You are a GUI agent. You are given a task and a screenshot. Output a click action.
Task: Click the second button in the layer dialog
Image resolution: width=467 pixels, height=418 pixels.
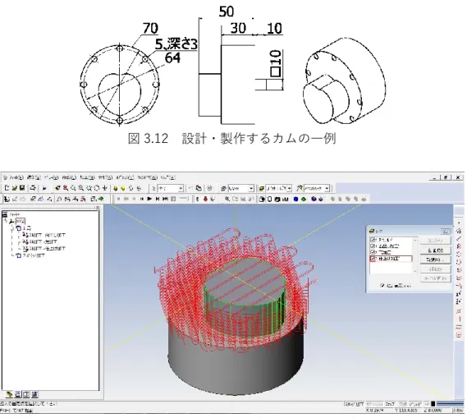coord(436,250)
